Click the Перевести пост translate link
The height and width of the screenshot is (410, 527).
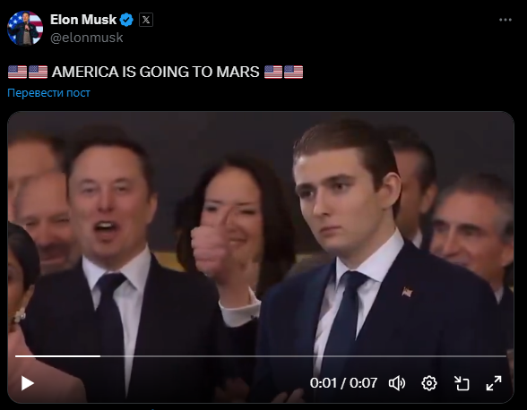(48, 93)
